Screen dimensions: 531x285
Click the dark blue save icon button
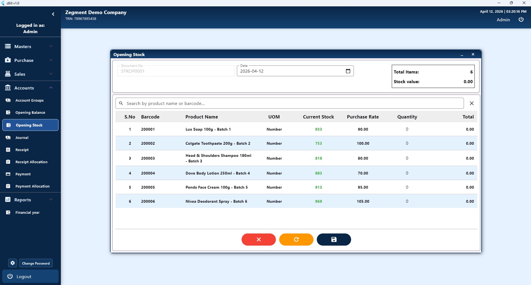click(334, 239)
